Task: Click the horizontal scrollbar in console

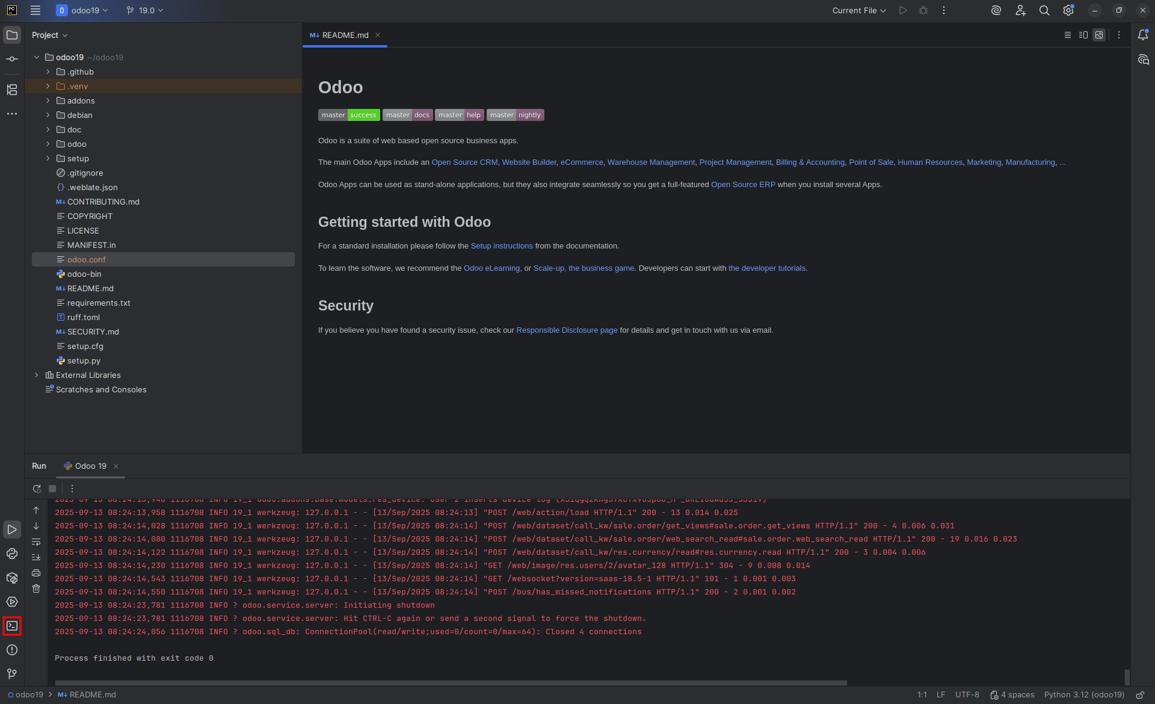Action: click(451, 683)
